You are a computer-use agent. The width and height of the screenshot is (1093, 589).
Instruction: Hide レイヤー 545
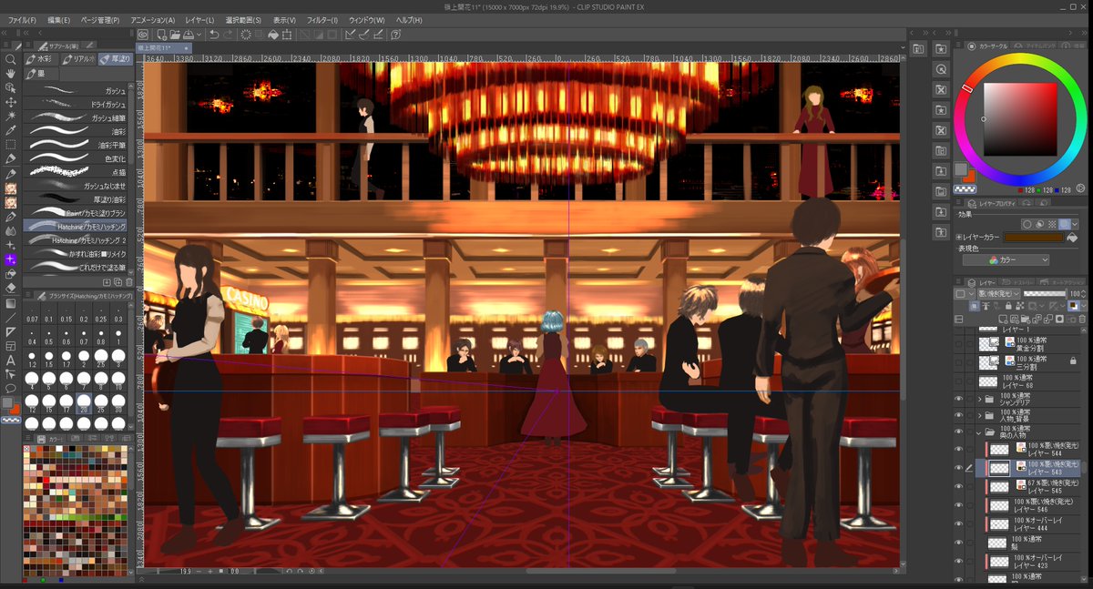click(x=959, y=485)
